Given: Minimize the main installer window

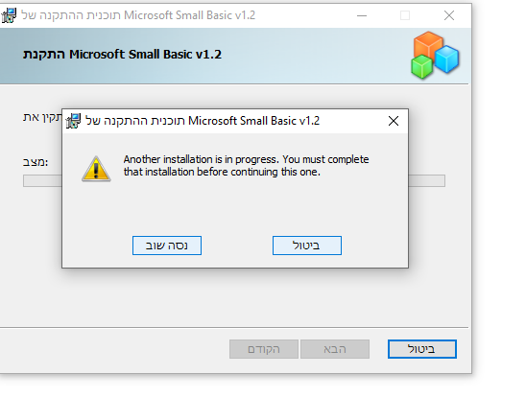Looking at the screenshot, I should coord(362,15).
